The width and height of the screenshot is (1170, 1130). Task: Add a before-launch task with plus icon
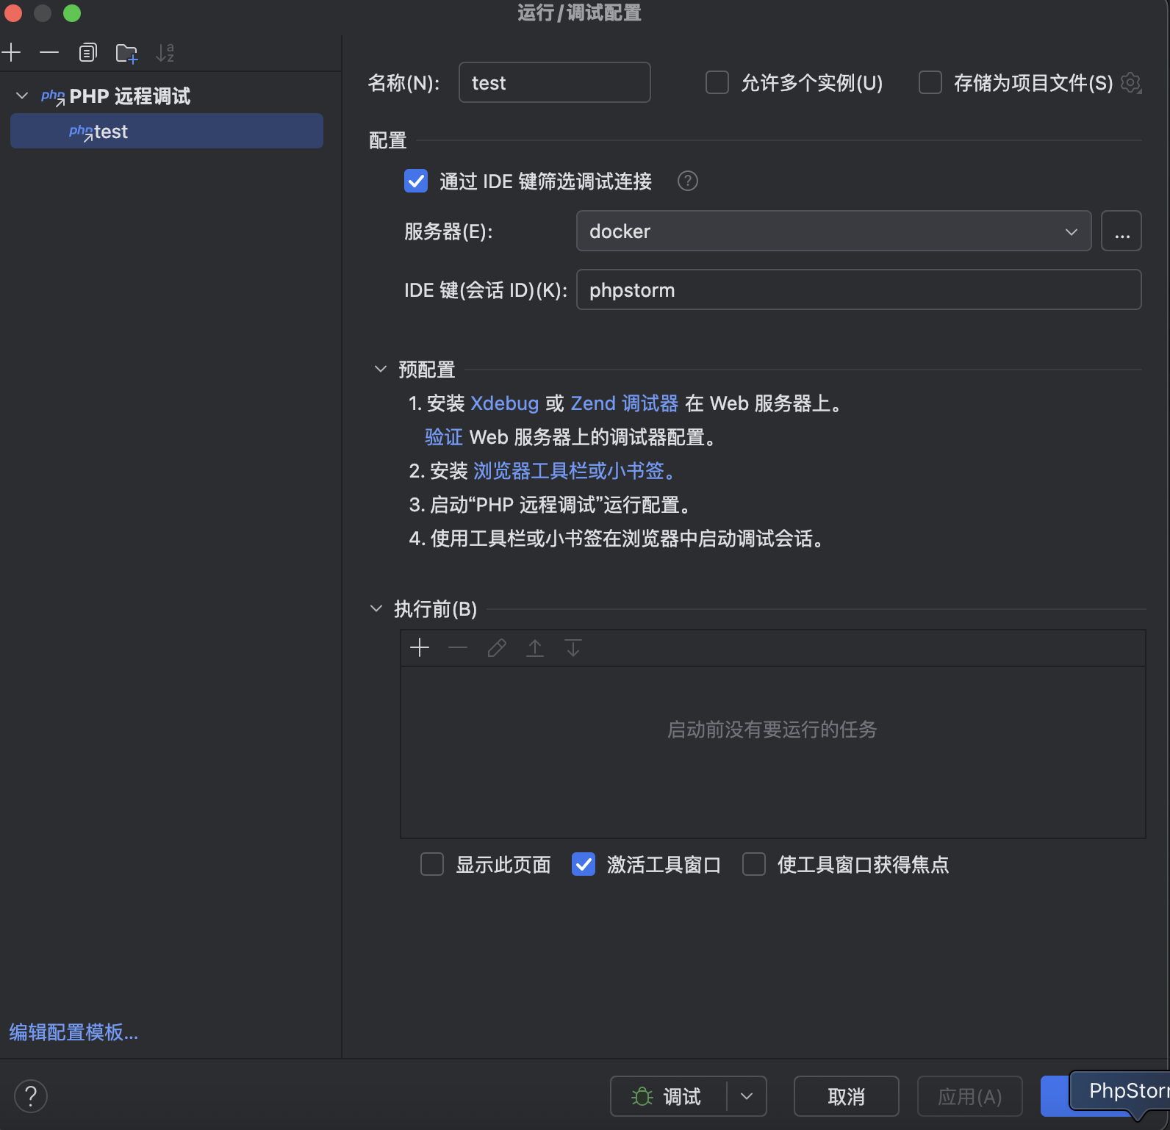tap(420, 647)
